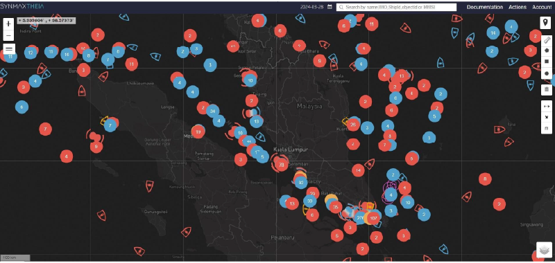Click the horizontal double-arrow tool
Screen dimensions: 555x263
[547, 107]
